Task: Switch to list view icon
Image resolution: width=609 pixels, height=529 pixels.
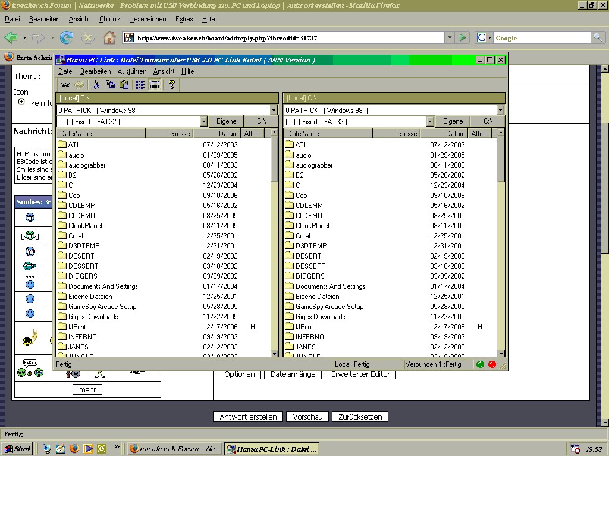Action: click(140, 84)
